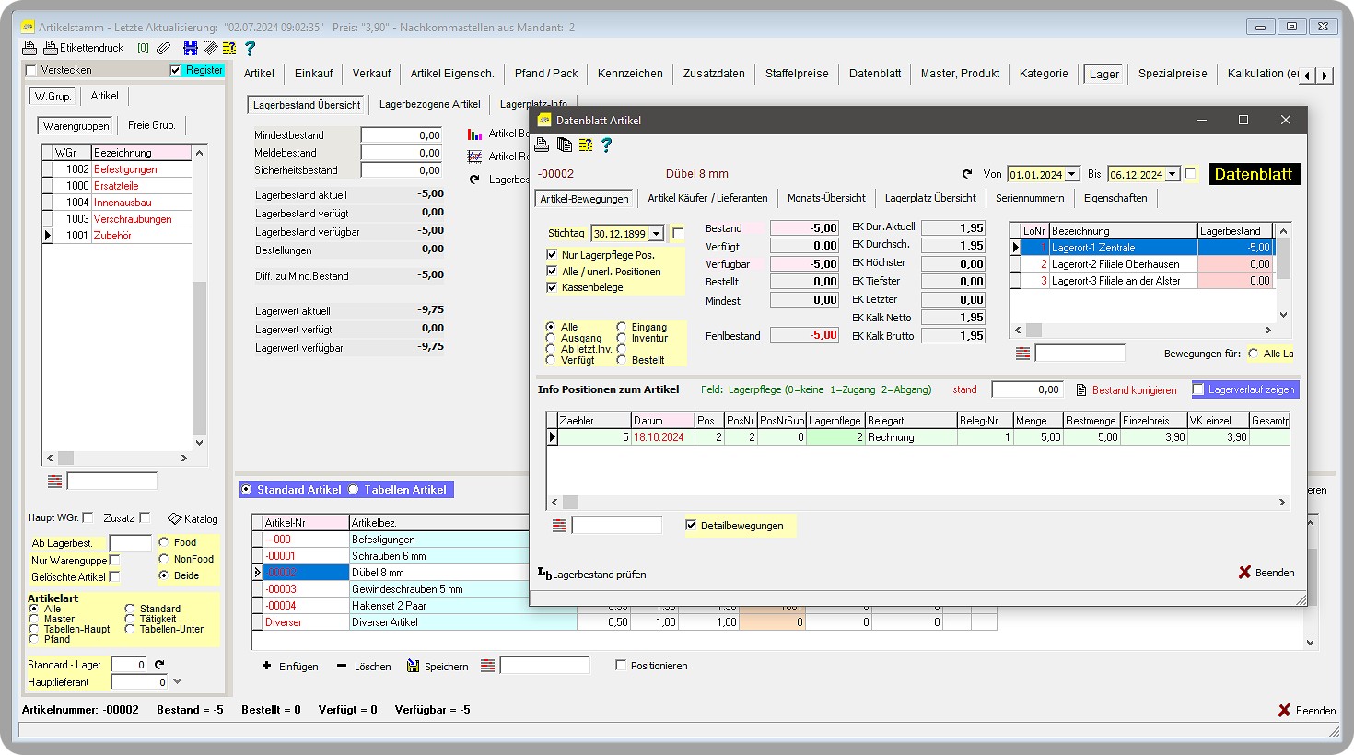Uncheck the Kassenbelege checkbox
Image resolution: width=1354 pixels, height=755 pixels.
pos(553,287)
